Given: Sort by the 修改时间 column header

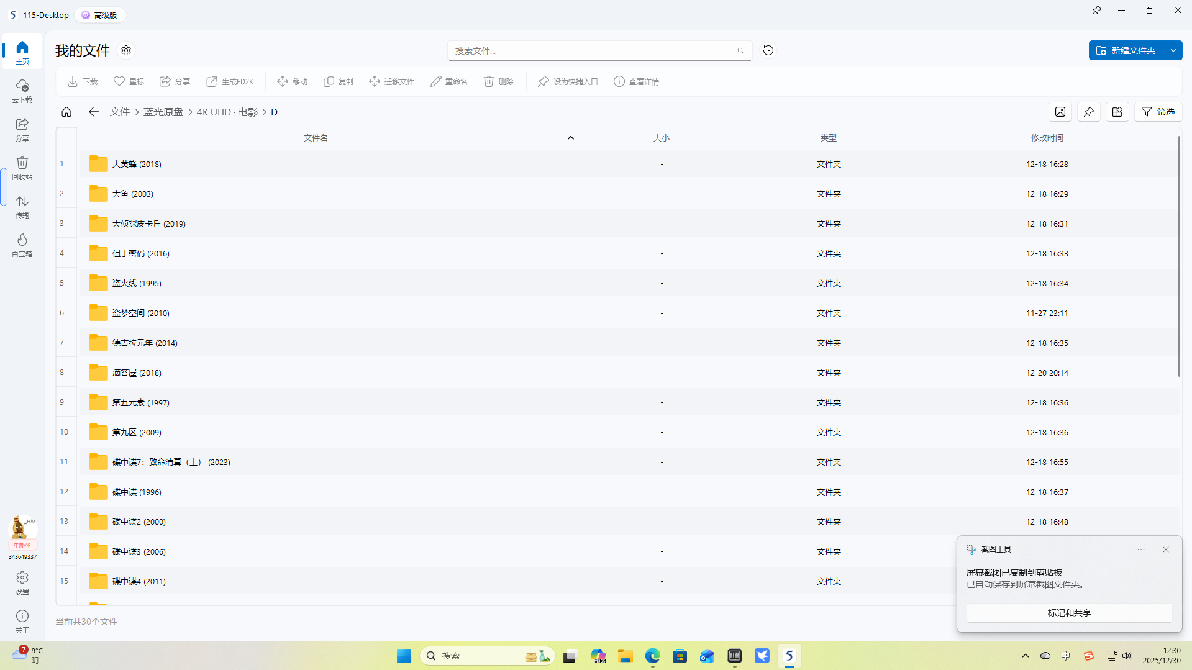Looking at the screenshot, I should pyautogui.click(x=1047, y=138).
